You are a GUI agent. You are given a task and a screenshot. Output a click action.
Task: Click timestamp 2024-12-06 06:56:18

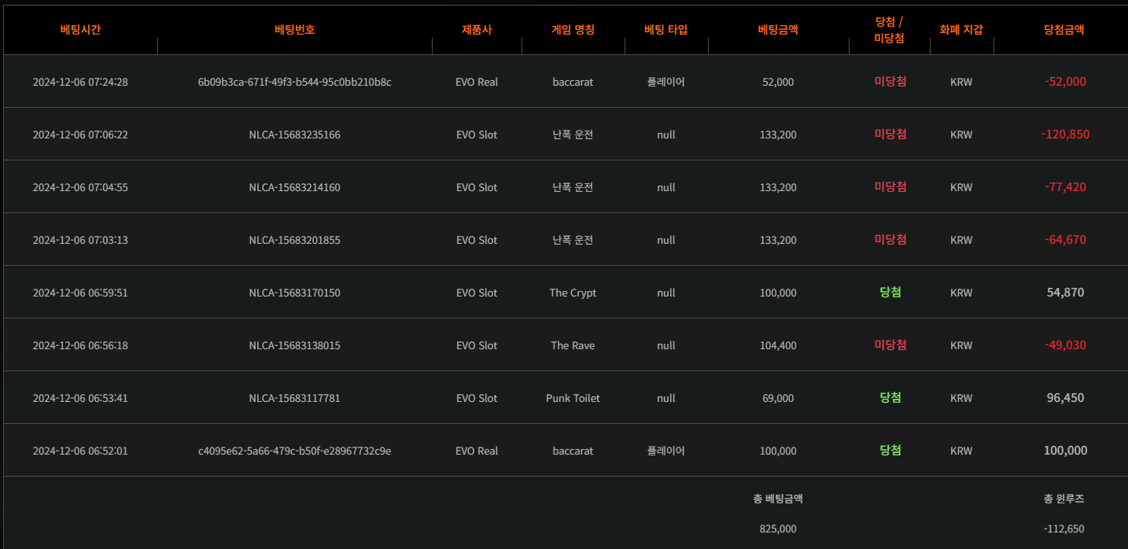coord(80,345)
